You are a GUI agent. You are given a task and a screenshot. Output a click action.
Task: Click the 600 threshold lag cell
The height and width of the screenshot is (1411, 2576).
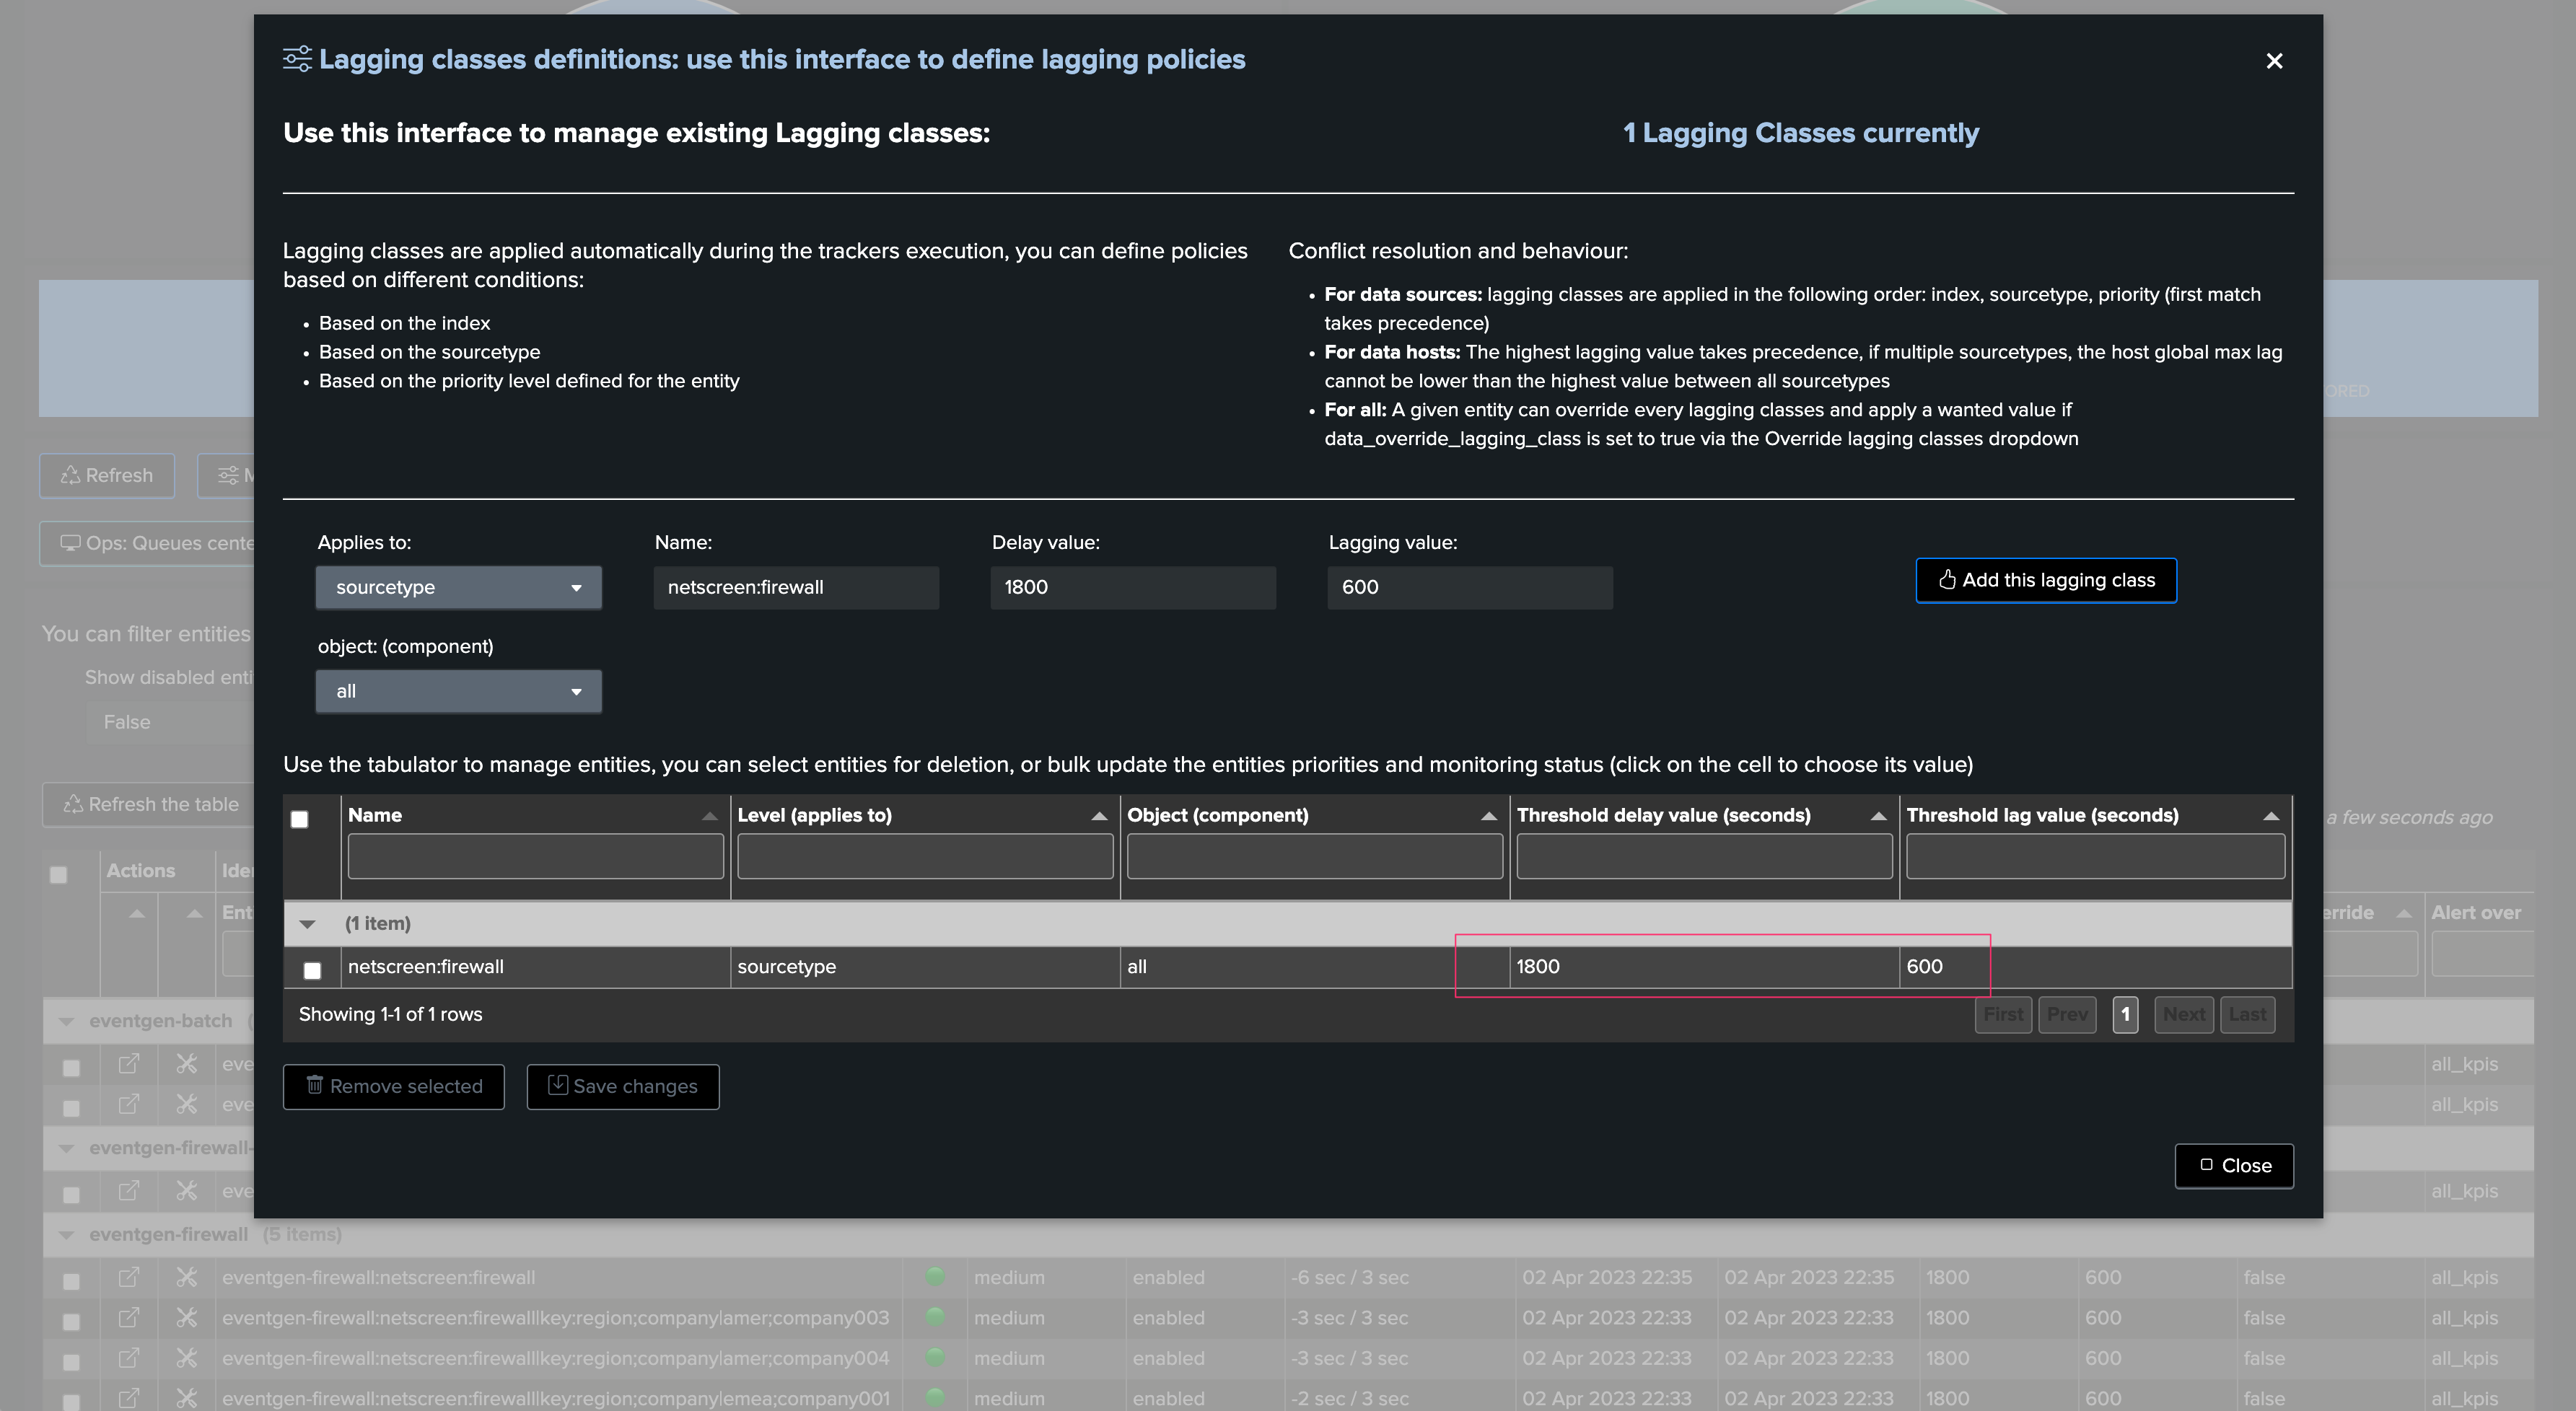click(2095, 967)
